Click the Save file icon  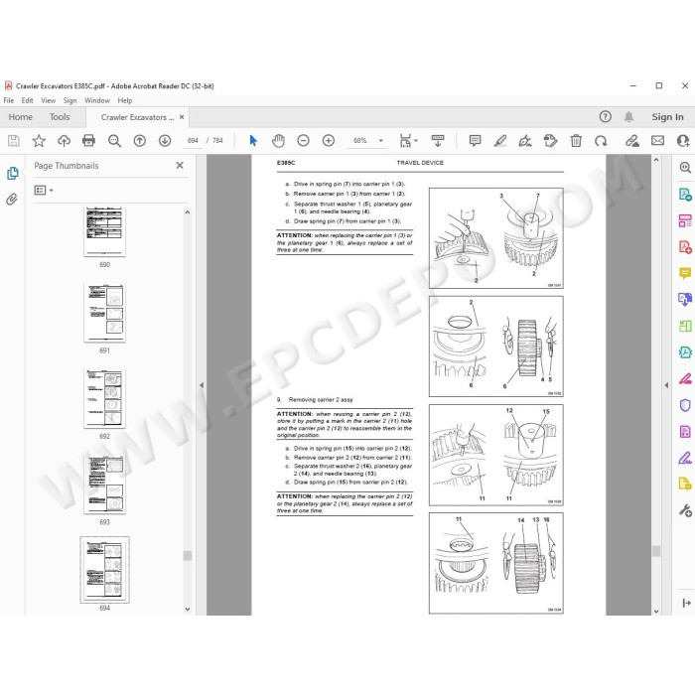(x=13, y=141)
